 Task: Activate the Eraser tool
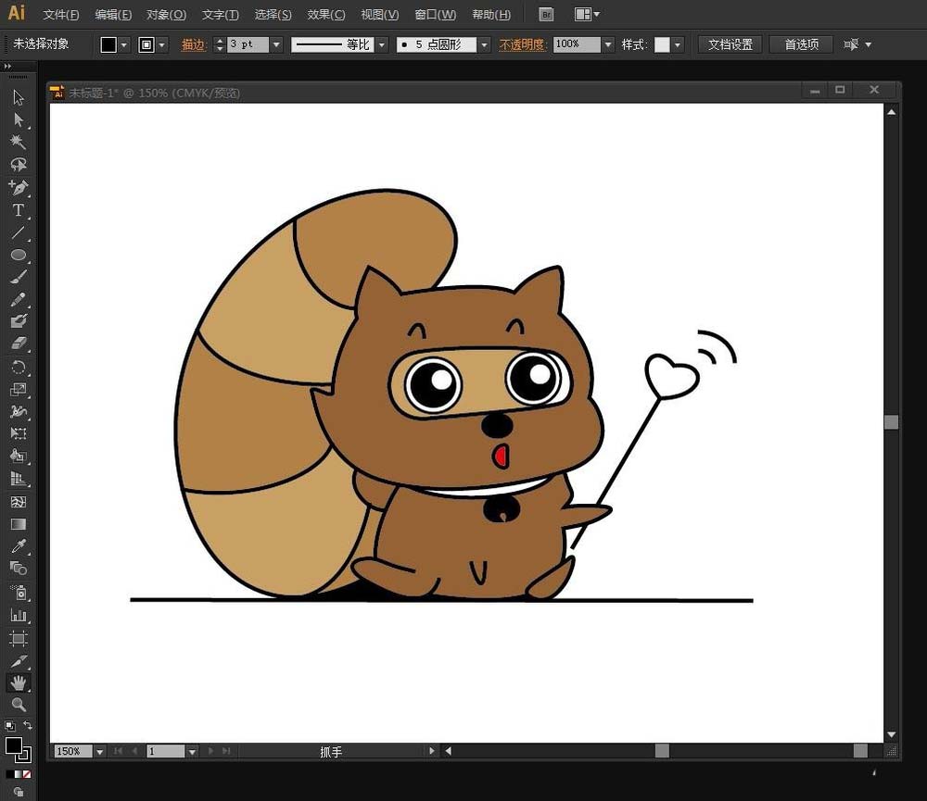click(x=18, y=344)
